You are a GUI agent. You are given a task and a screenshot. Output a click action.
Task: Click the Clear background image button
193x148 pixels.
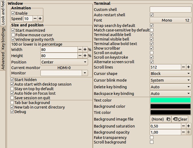coord(180,119)
